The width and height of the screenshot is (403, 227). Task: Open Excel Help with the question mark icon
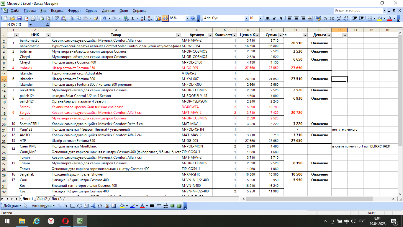click(193, 18)
